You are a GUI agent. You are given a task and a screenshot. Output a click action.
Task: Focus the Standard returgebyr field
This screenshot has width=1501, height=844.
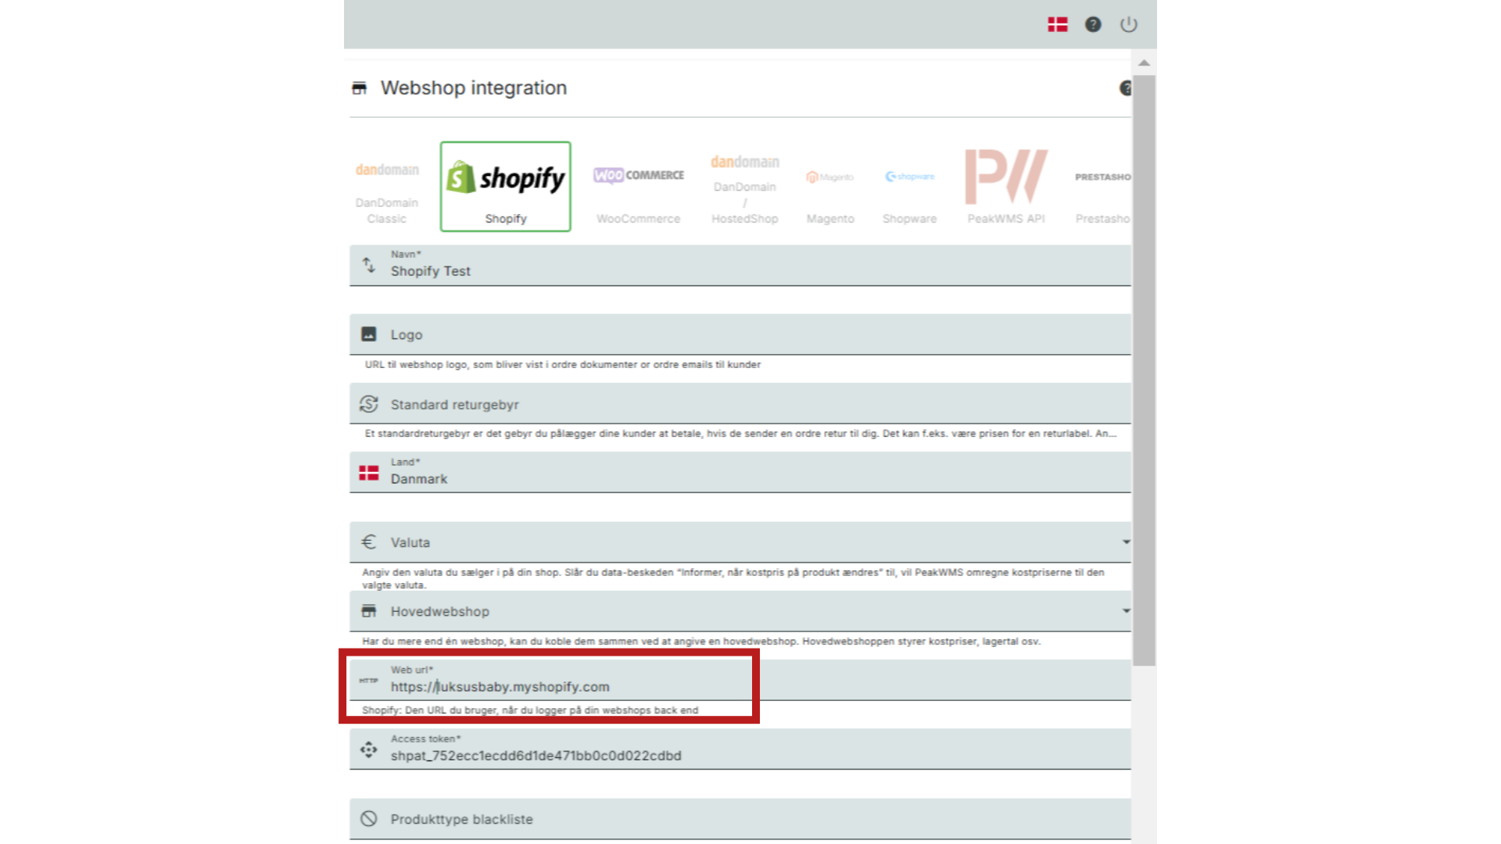point(740,403)
